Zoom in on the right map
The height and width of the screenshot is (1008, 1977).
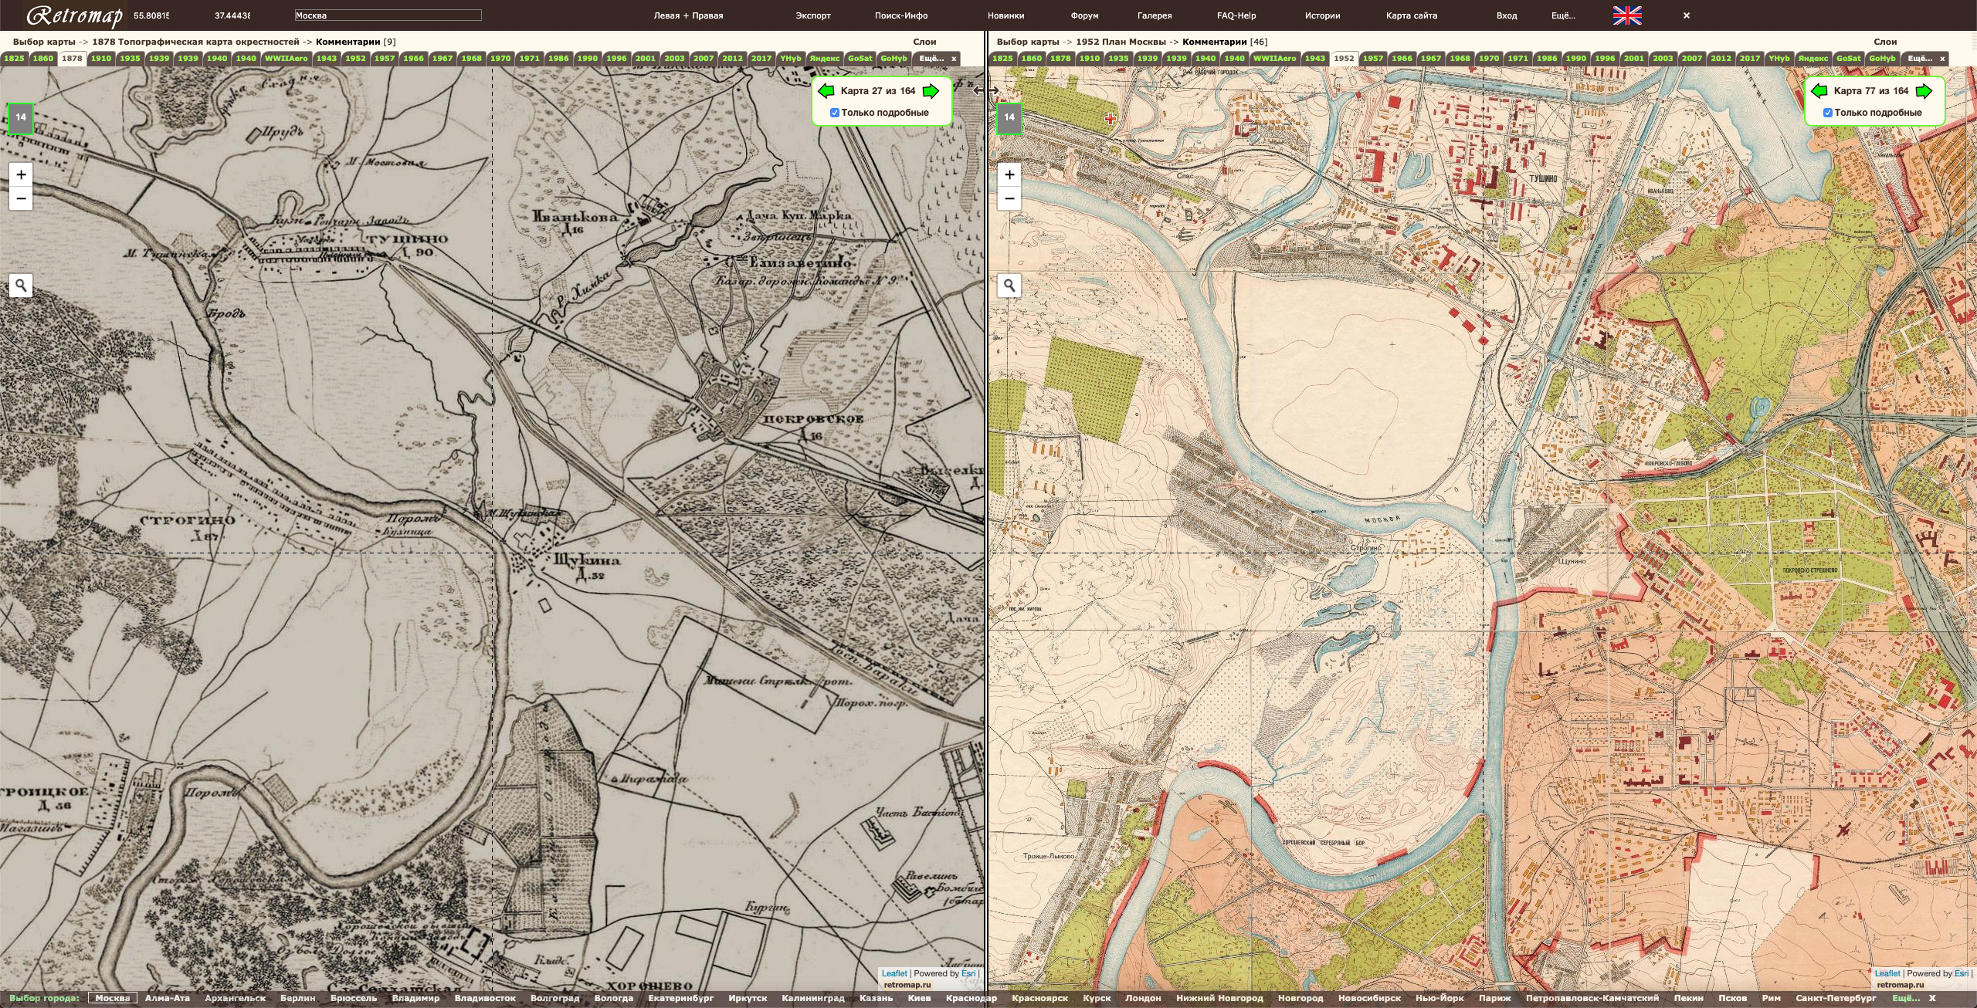pyautogui.click(x=1009, y=174)
